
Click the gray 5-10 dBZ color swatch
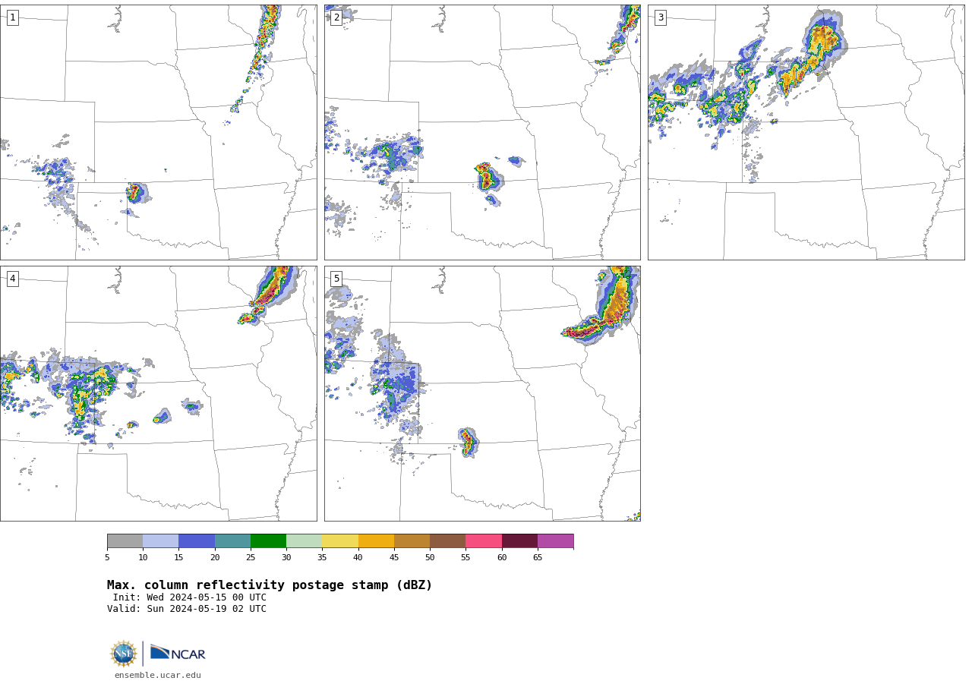[x=125, y=541]
